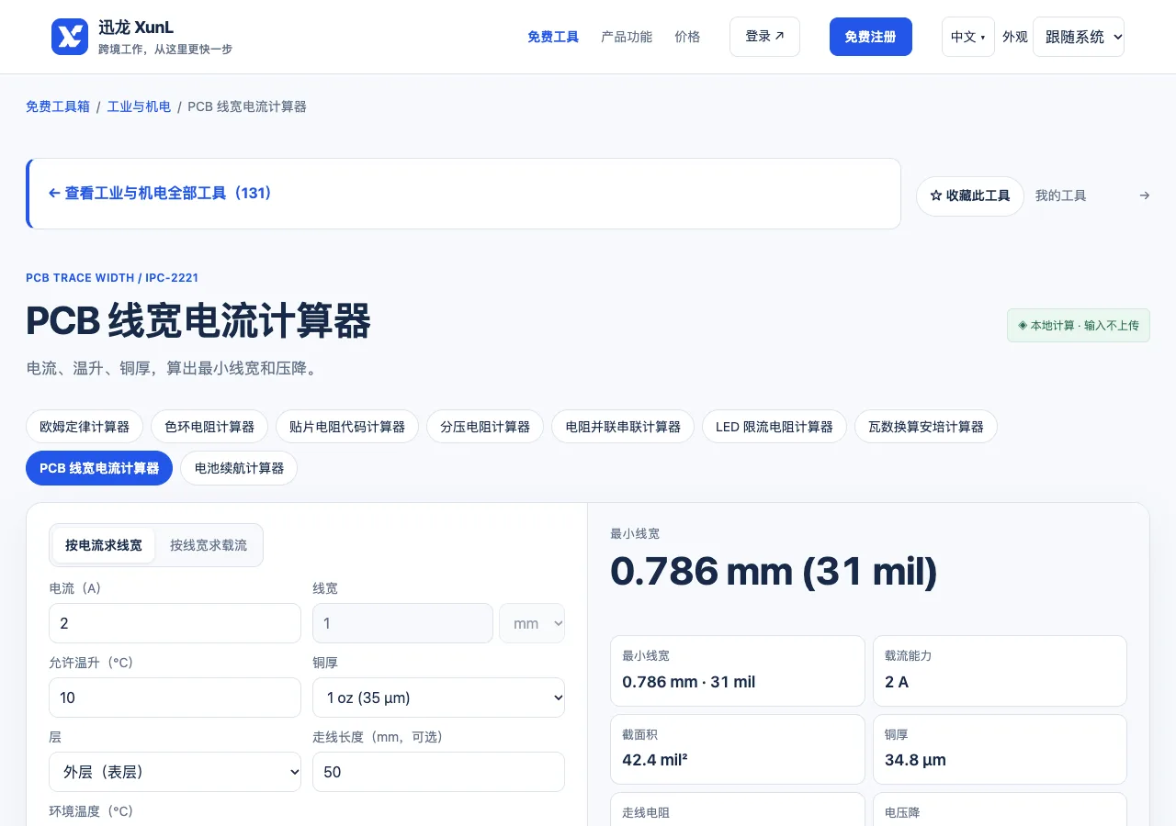
Task: Go to 工业与机电 breadcrumb link
Action: [139, 106]
